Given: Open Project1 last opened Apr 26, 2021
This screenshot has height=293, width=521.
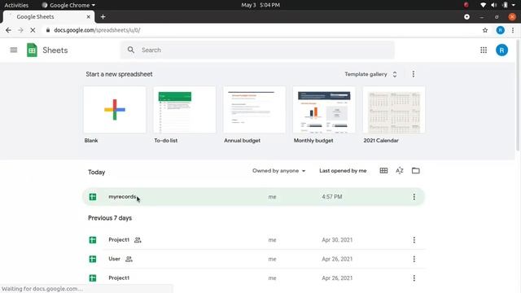Looking at the screenshot, I should [x=253, y=278].
